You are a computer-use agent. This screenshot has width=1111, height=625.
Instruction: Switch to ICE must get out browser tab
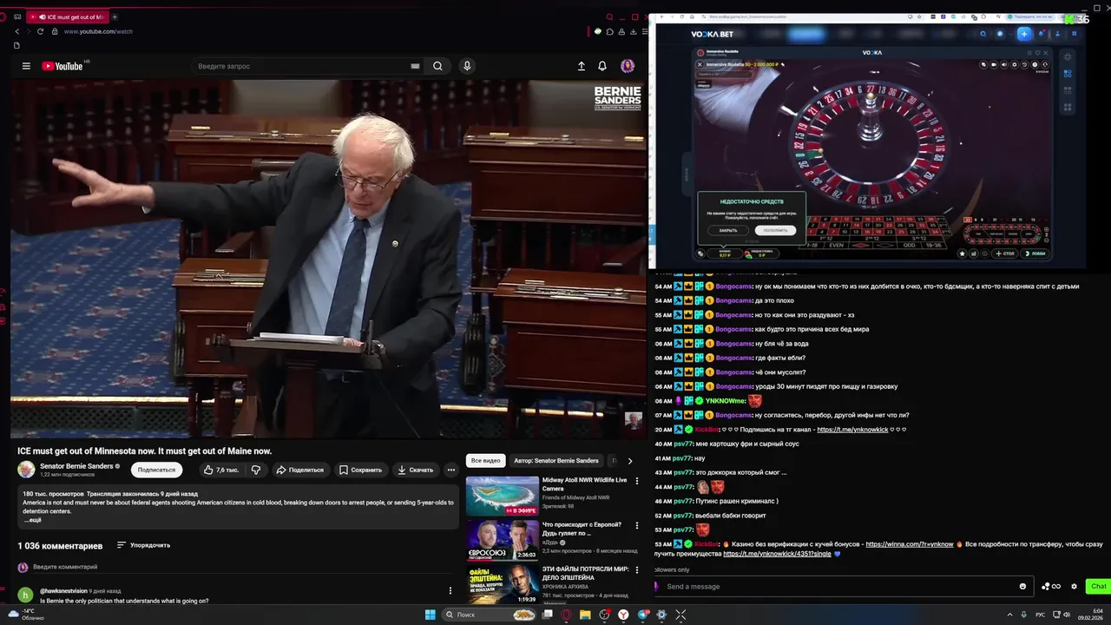point(68,16)
